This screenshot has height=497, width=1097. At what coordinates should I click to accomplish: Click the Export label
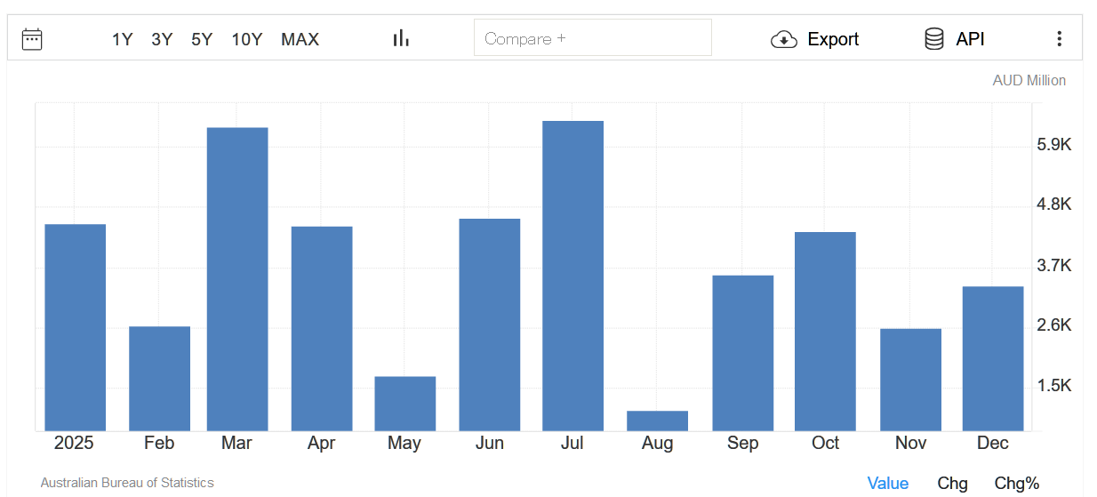(833, 39)
